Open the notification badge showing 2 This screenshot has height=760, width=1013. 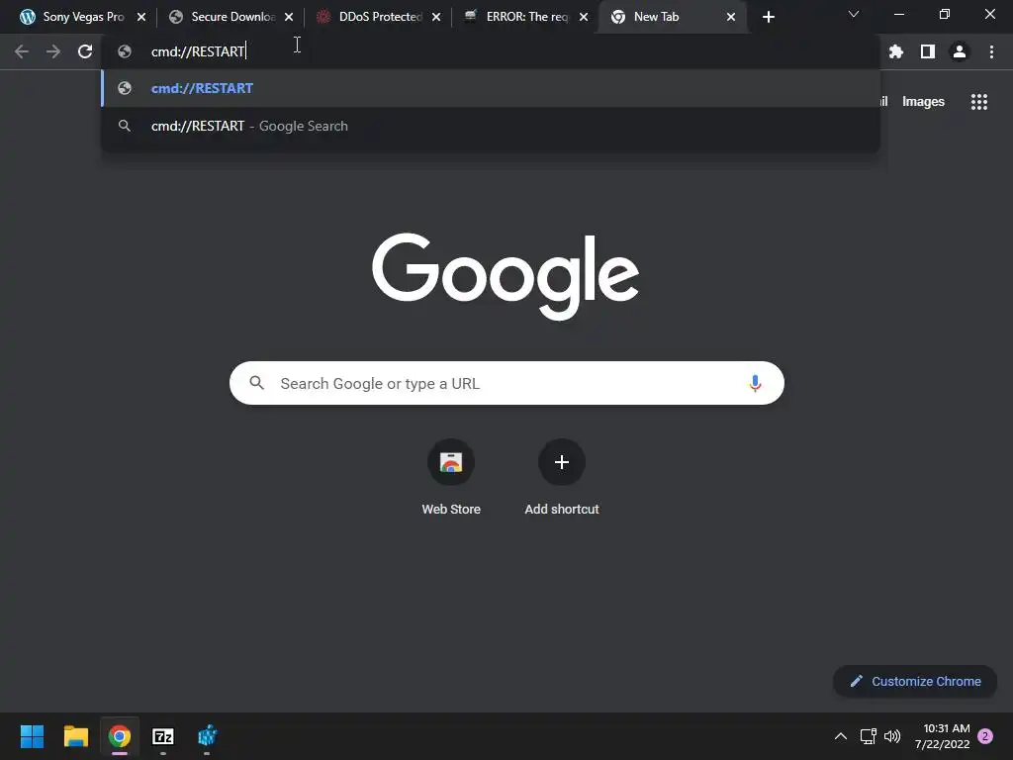(985, 736)
